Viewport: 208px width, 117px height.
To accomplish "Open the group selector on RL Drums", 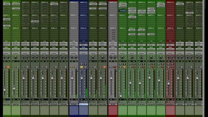I will coord(25,53).
